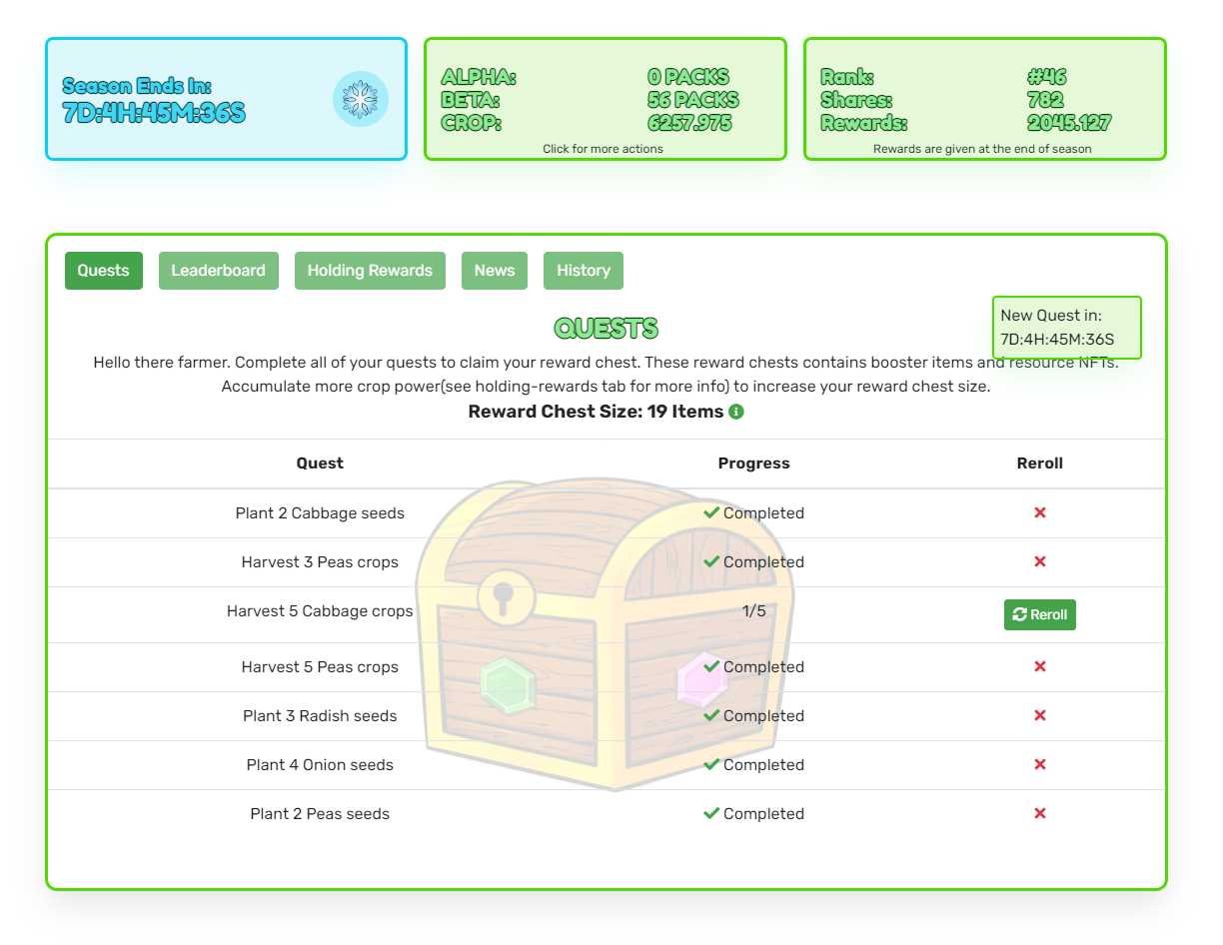This screenshot has height=945, width=1223.
Task: Click the red X for Plant 2 Cabbage seeds
Action: 1040,512
